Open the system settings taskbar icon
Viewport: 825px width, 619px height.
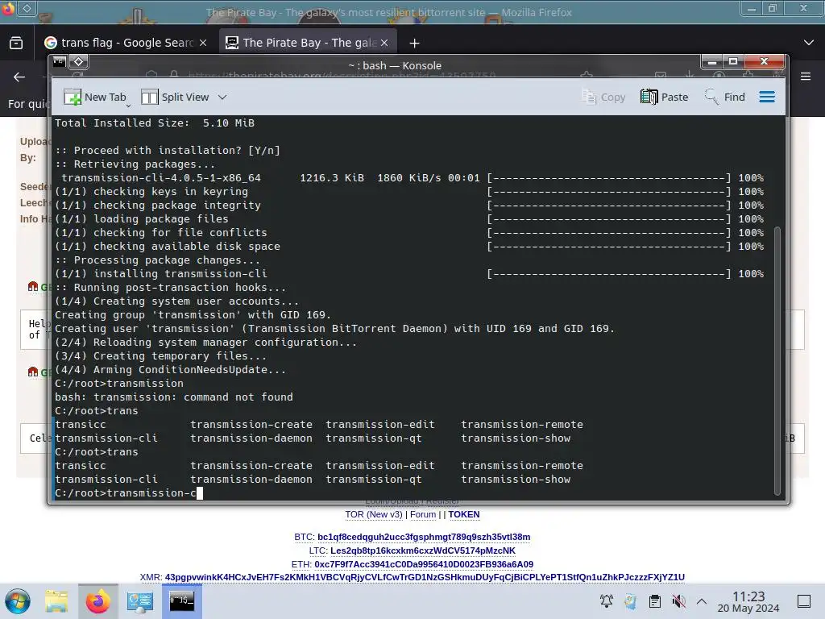point(139,601)
